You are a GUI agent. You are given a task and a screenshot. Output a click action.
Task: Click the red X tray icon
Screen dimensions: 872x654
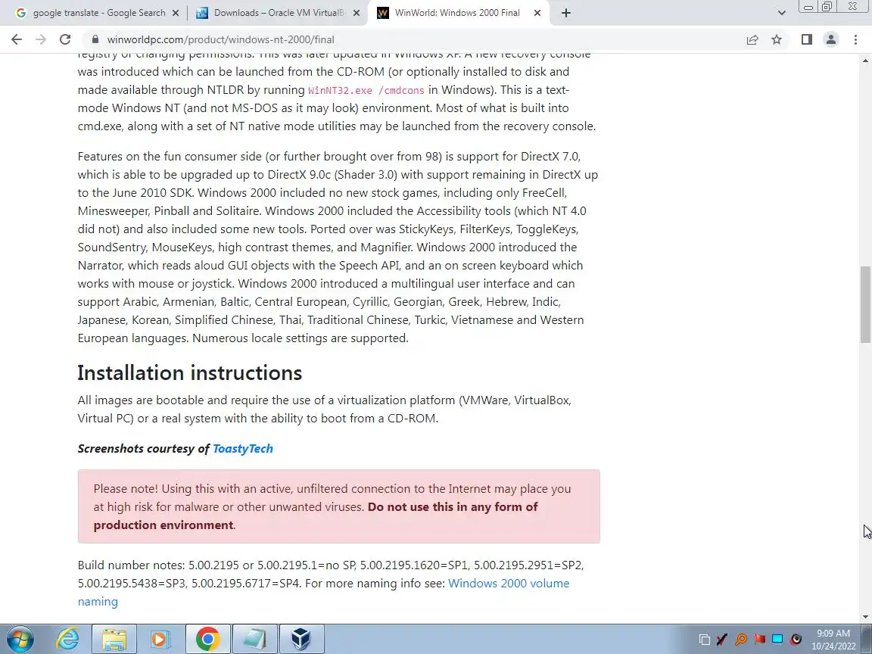tap(722, 640)
